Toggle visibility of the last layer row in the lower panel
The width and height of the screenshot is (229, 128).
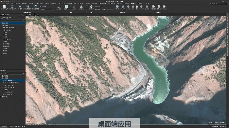point(4,94)
